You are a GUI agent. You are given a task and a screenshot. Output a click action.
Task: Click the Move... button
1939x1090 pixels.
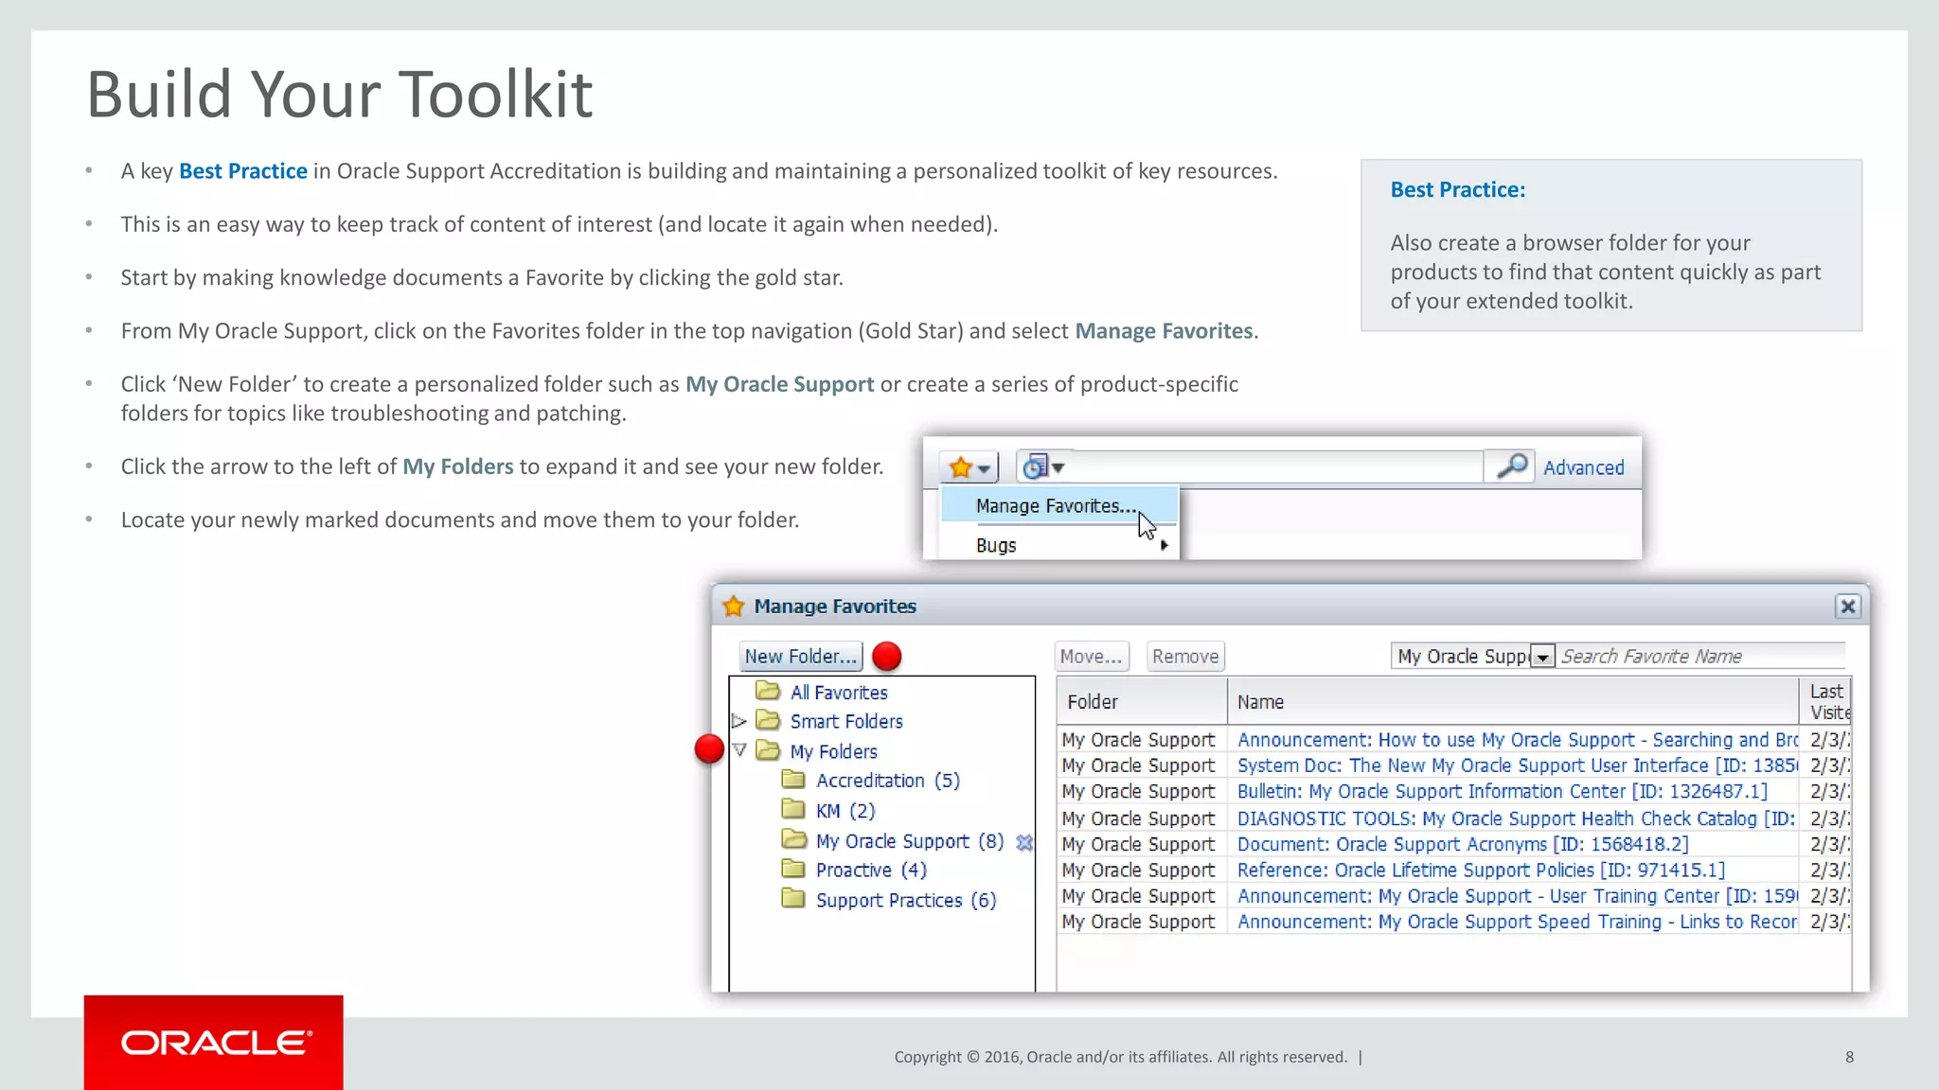[x=1092, y=656]
